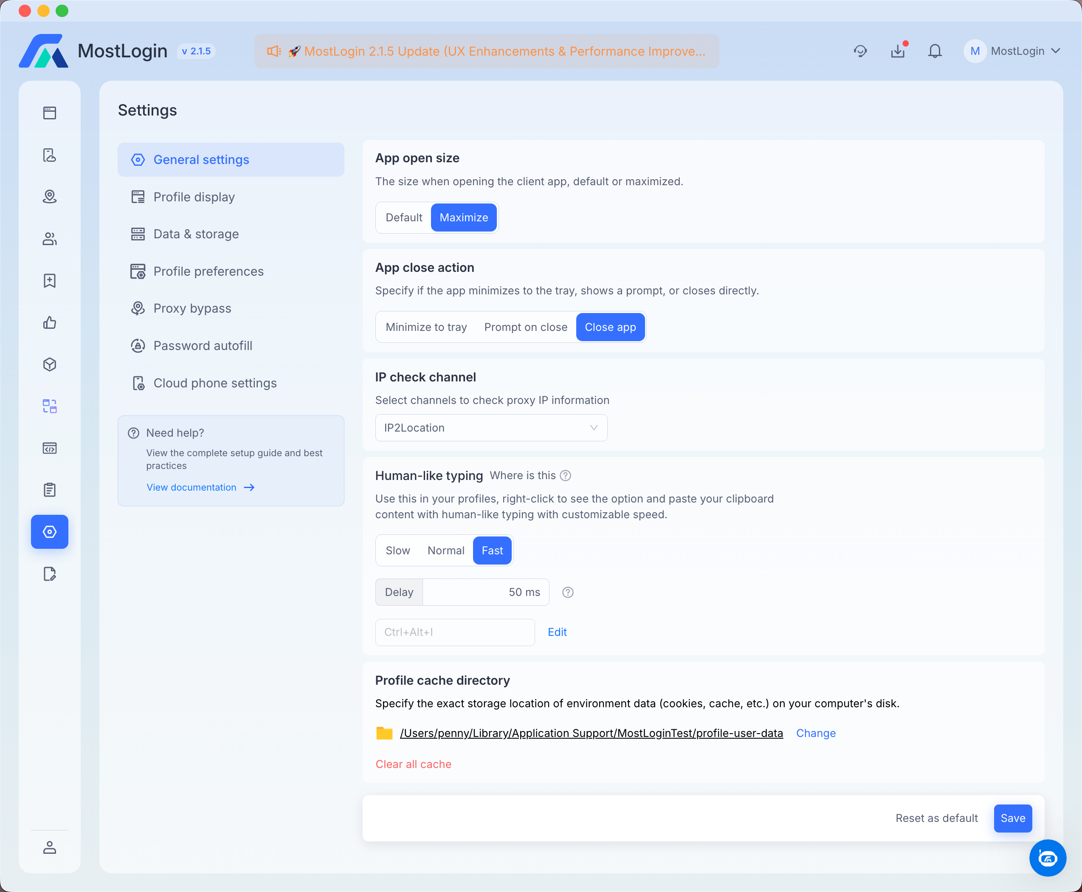The height and width of the screenshot is (892, 1082).
Task: Open the API code window sidebar icon
Action: pos(50,448)
